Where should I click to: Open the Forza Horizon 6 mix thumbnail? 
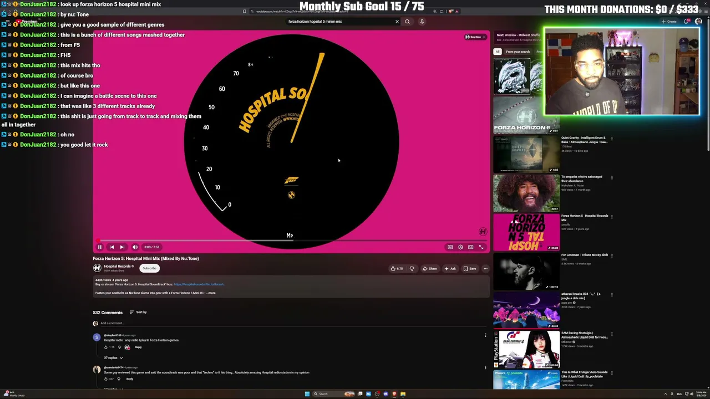pos(526,115)
